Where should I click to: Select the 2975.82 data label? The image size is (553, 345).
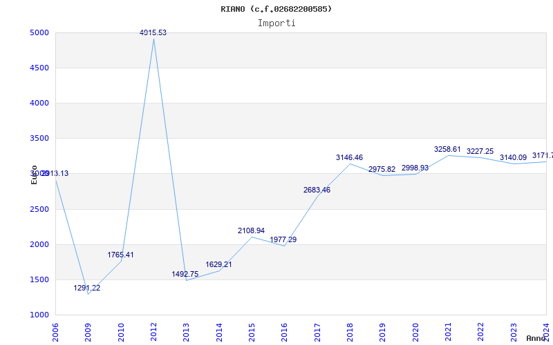(382, 169)
